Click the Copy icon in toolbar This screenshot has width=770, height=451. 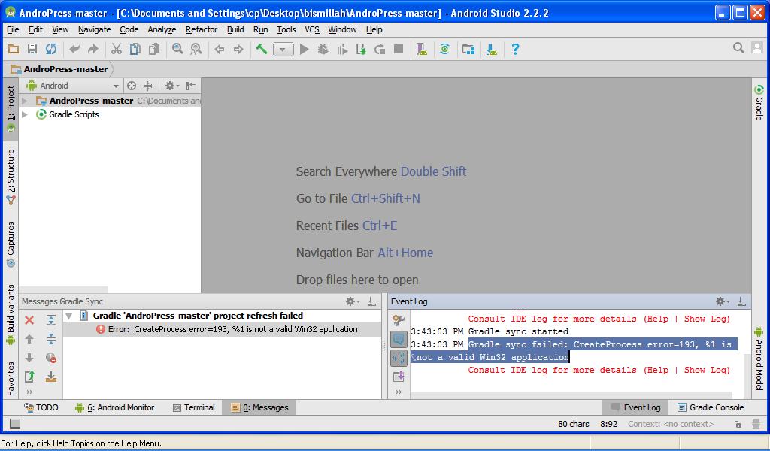(x=135, y=49)
